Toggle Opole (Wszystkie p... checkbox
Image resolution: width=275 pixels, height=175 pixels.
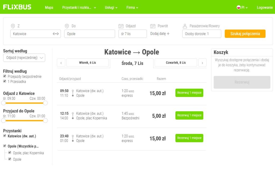(x=5, y=146)
